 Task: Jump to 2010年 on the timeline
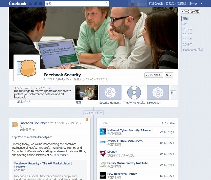(x=188, y=39)
